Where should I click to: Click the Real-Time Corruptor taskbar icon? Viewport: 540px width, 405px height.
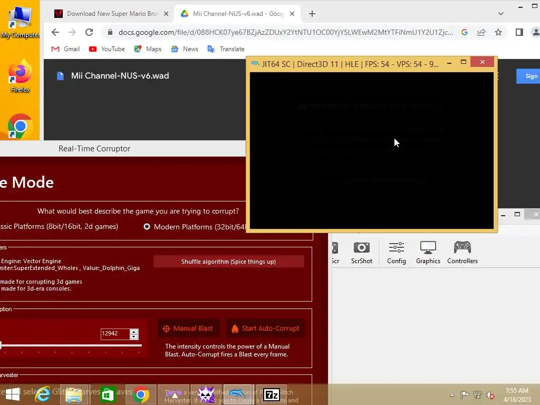pos(206,394)
